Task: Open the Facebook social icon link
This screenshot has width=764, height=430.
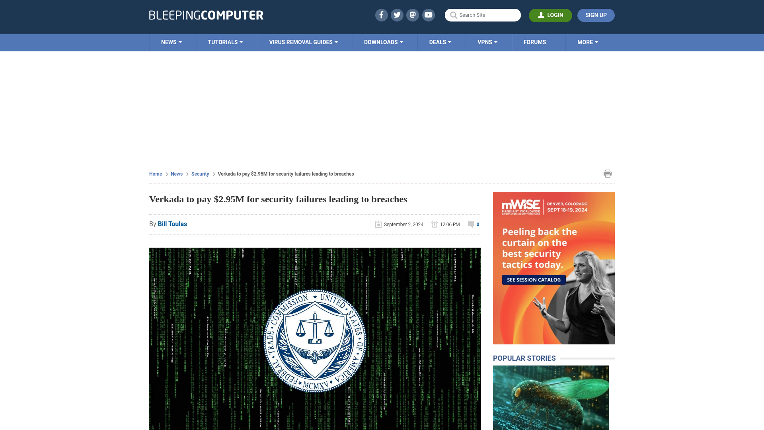Action: tap(381, 15)
